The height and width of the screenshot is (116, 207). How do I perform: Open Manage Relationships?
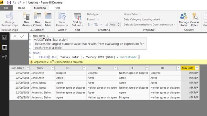10,19
